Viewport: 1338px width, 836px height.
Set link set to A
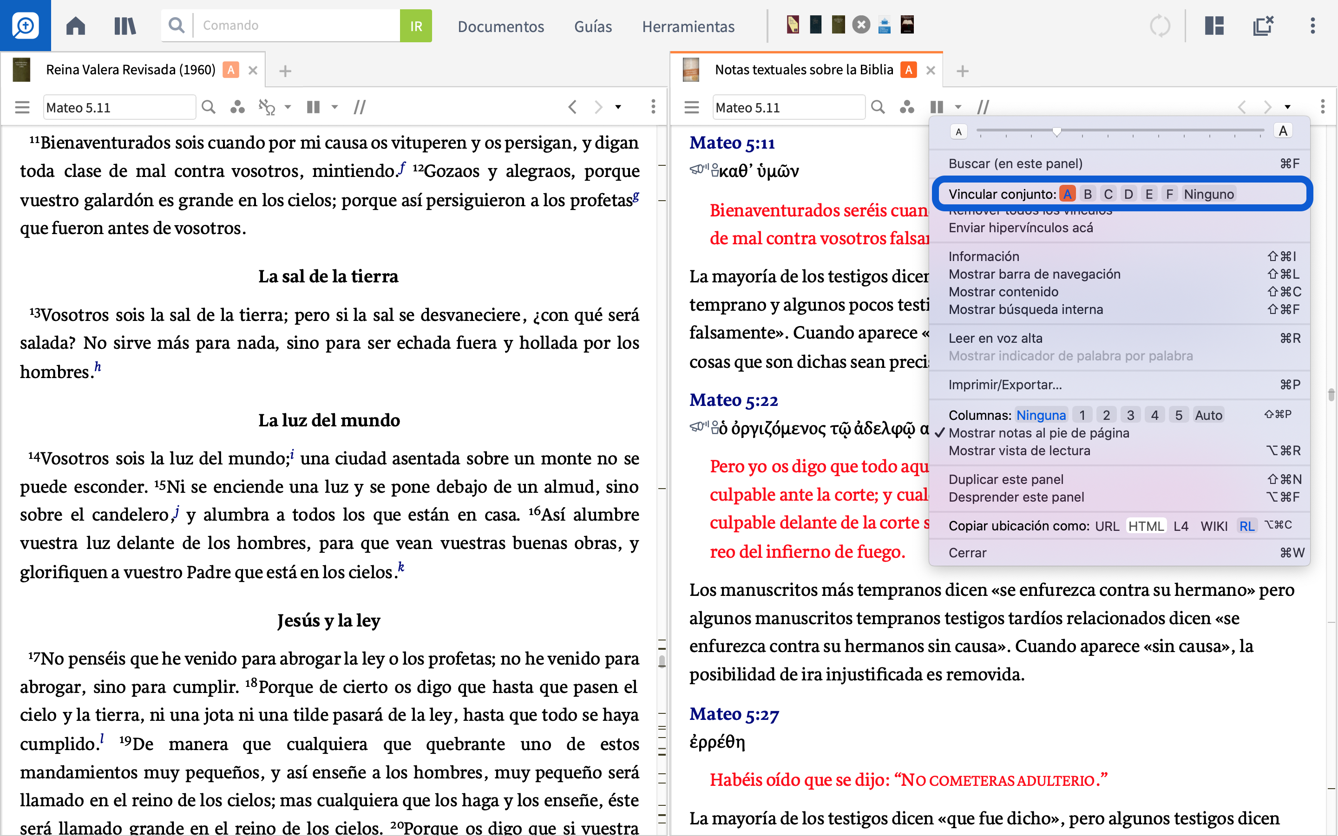[1068, 194]
